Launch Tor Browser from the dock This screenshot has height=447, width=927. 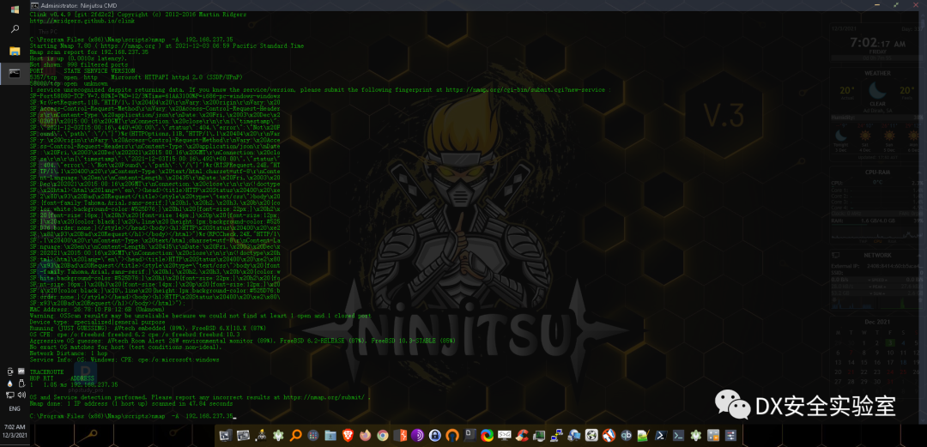(x=417, y=435)
